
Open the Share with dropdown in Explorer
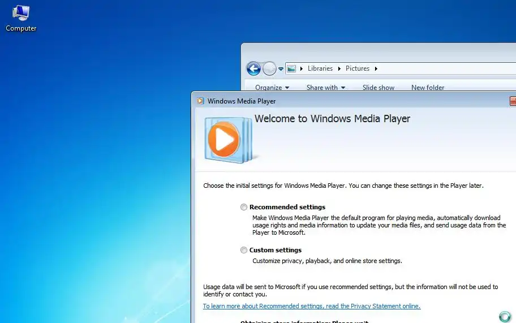(326, 88)
